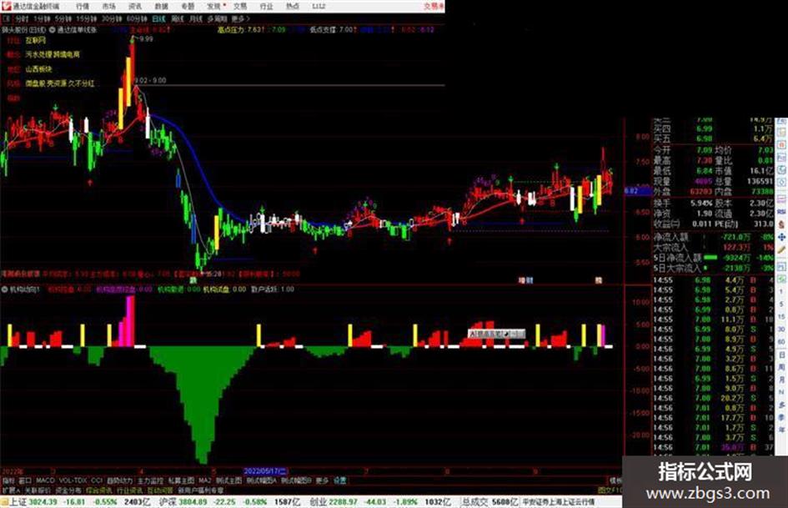The image size is (788, 508).
Task: Click the 模板 template button
Action: (615, 480)
